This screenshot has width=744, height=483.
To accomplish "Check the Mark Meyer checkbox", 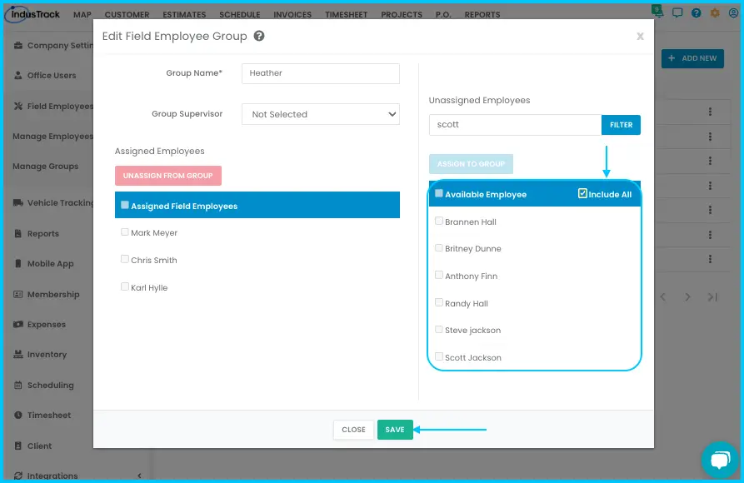I will pyautogui.click(x=125, y=232).
